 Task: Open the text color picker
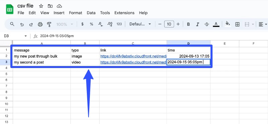point(216,24)
